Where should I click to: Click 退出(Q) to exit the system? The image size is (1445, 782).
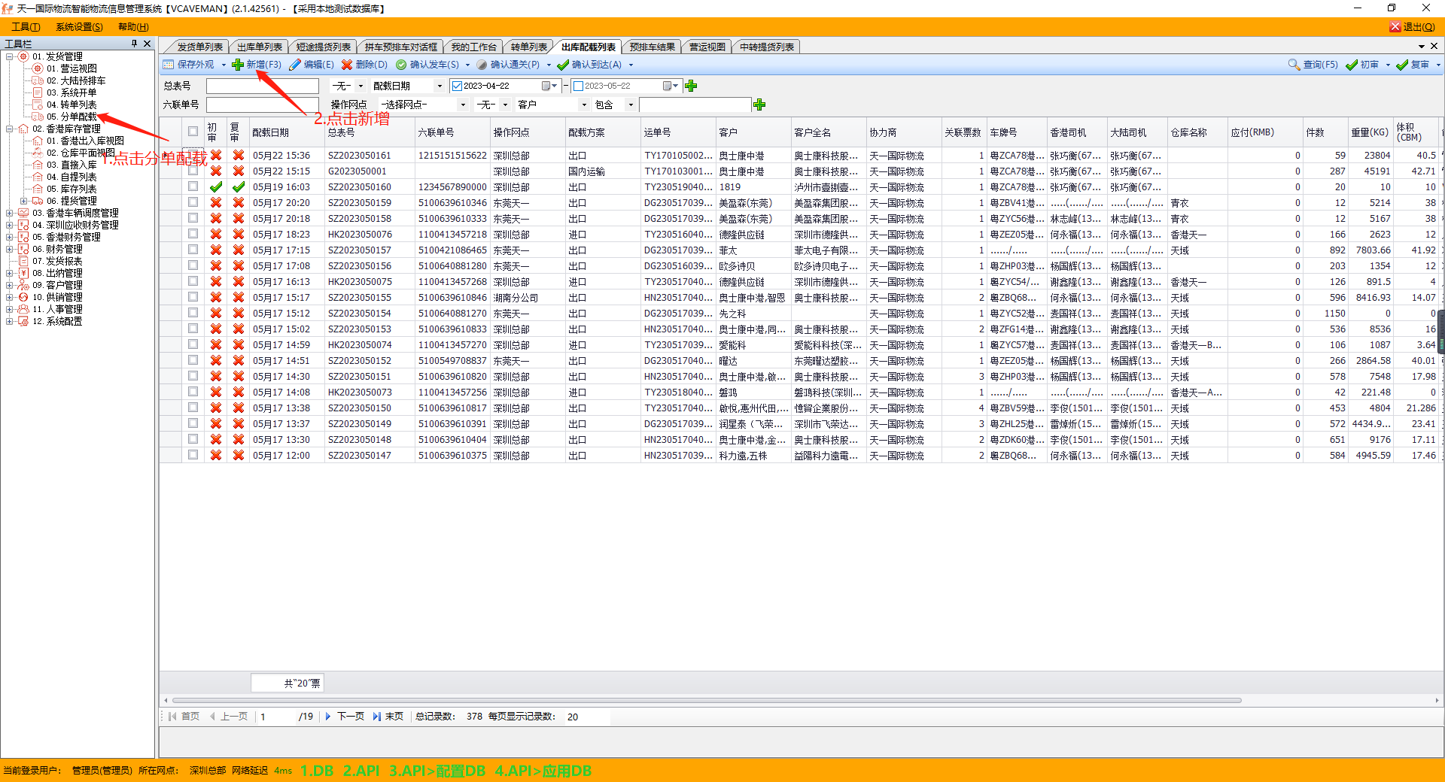pyautogui.click(x=1413, y=27)
